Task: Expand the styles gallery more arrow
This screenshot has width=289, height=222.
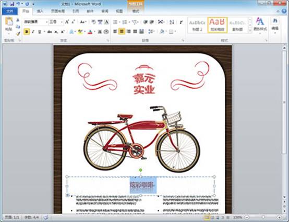Action: 250,31
